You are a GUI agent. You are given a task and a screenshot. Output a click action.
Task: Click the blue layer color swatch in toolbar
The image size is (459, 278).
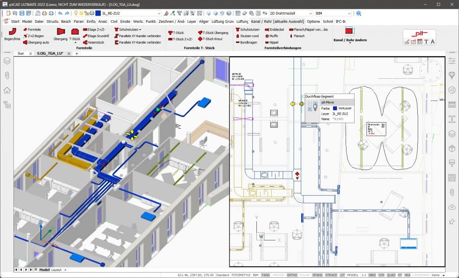pyautogui.click(x=98, y=13)
